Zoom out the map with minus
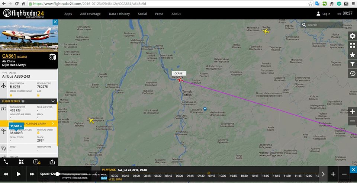This screenshot has height=183, width=357. pos(353,121)
